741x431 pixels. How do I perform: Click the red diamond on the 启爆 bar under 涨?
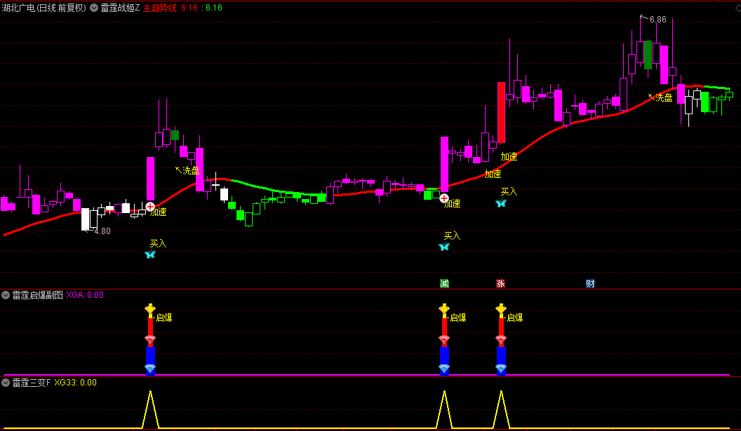(x=501, y=340)
